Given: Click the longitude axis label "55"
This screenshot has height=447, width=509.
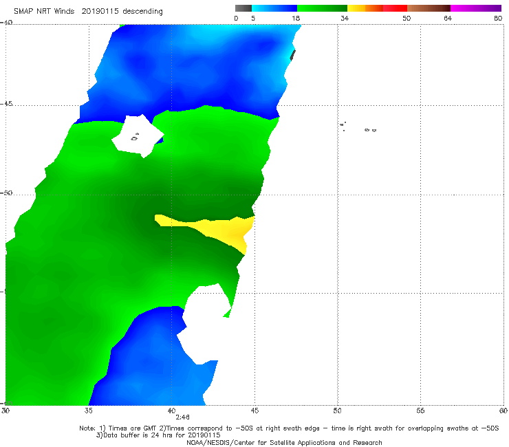Looking at the screenshot, I should coord(420,411).
